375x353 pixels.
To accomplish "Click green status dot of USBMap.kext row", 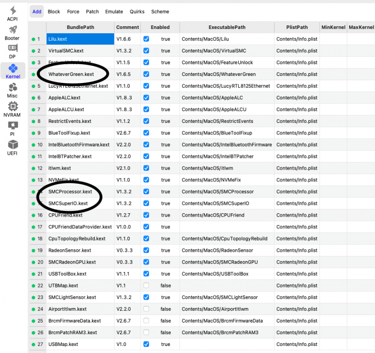I will (x=33, y=345).
